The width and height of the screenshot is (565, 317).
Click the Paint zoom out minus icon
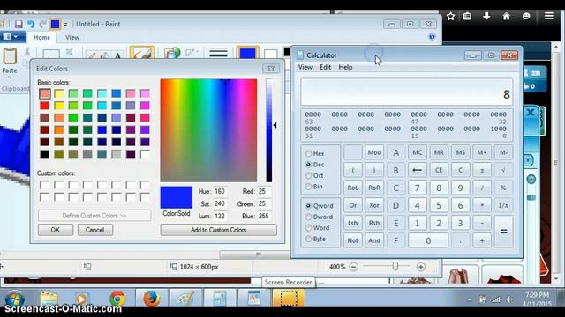[354, 267]
